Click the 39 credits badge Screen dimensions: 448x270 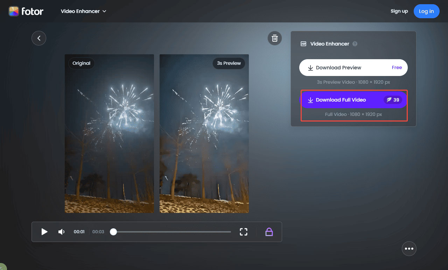coord(393,100)
